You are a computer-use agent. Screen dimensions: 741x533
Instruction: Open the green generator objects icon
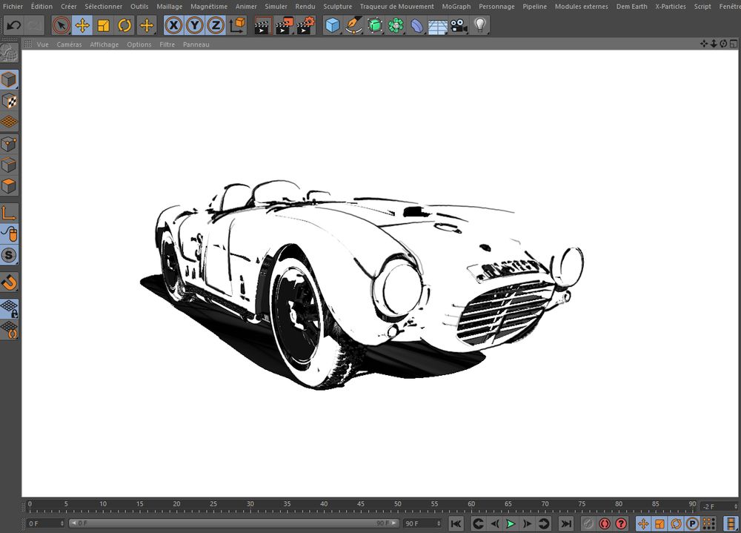[375, 25]
